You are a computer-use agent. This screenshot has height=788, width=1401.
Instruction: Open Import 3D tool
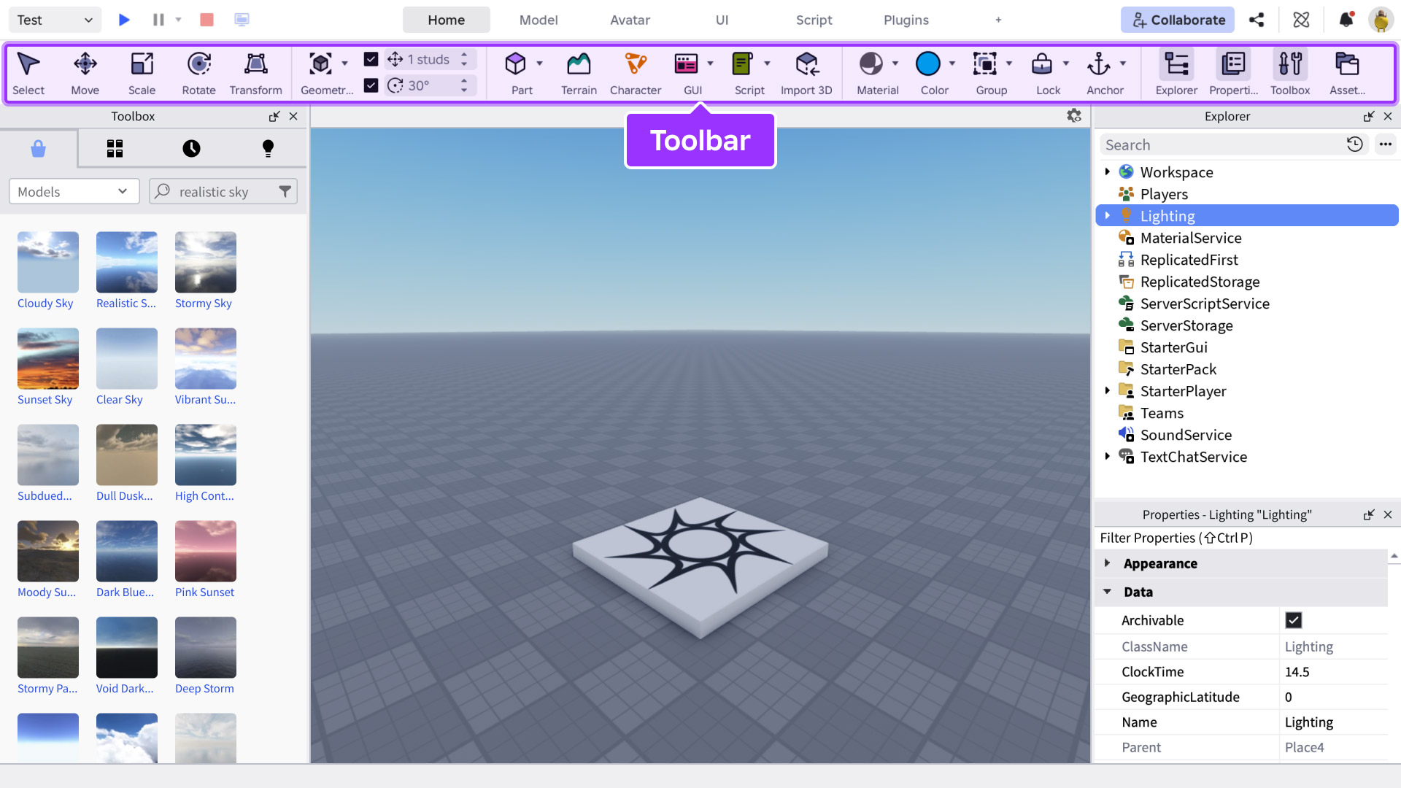[806, 73]
